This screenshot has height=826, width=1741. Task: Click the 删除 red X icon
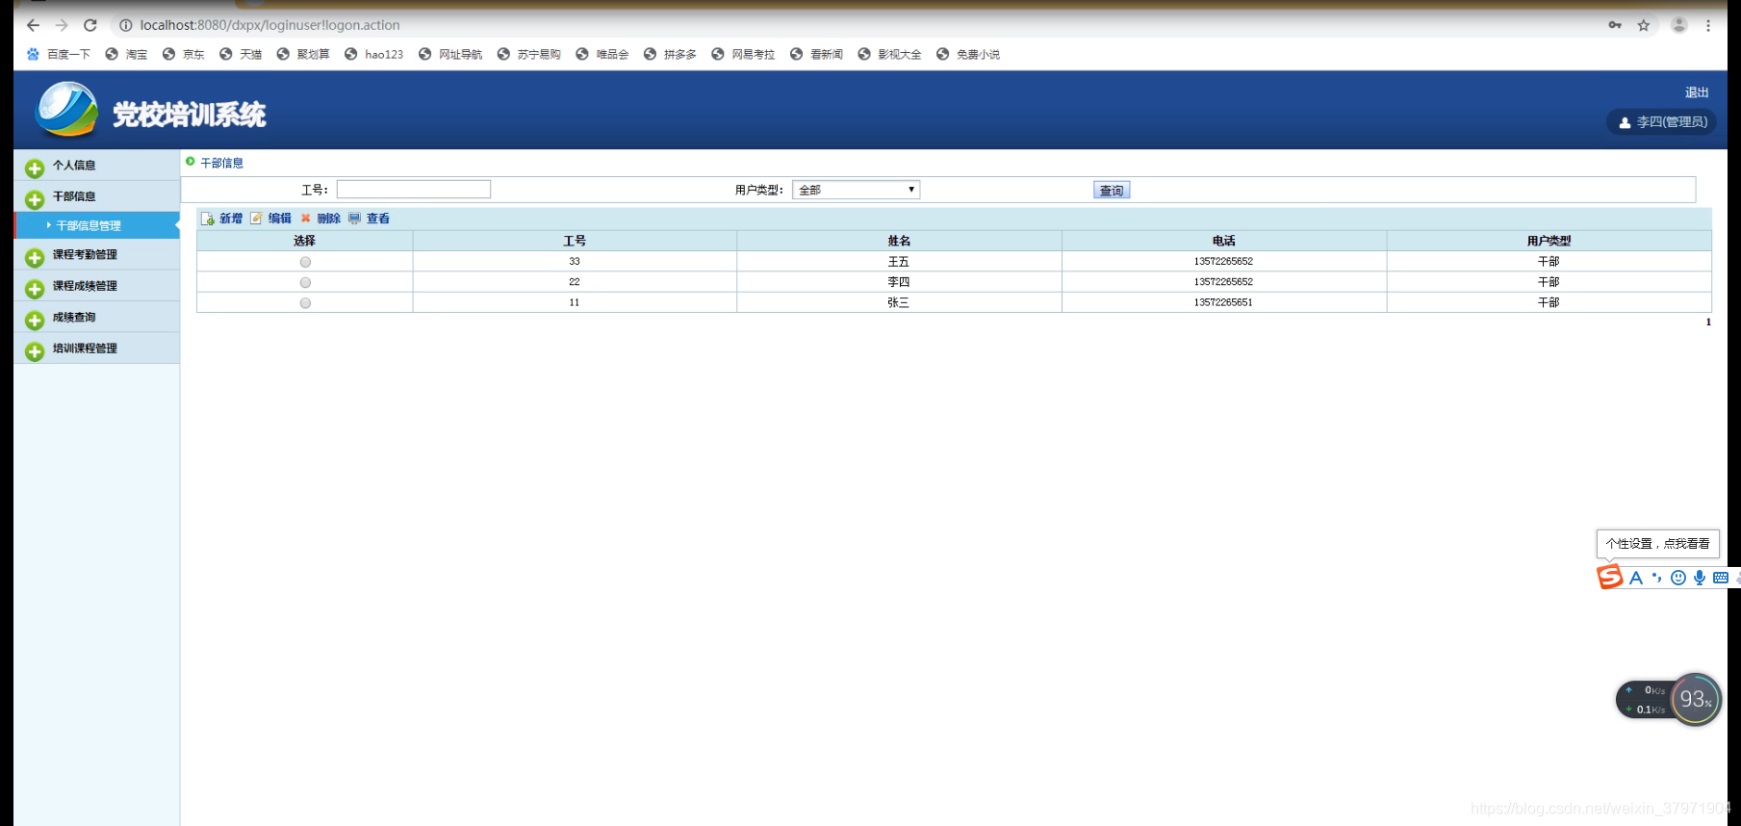click(x=306, y=219)
